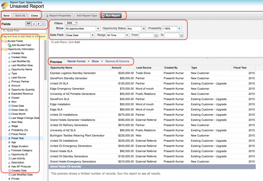Viewport: 263px width, 181px height.
Task: Click the Salesforce logo icon
Action: (x=5, y=5)
